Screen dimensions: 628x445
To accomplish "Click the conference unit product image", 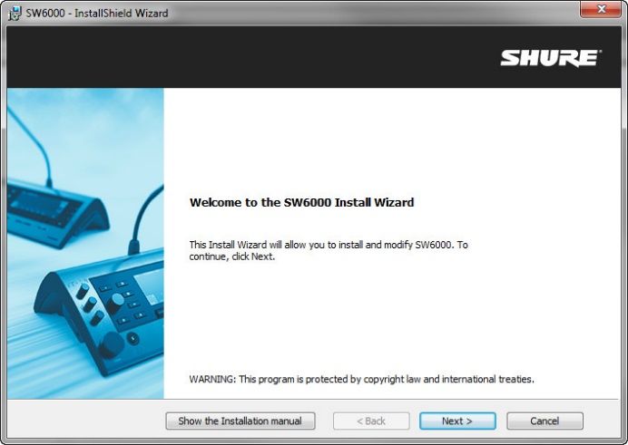I will 85,243.
